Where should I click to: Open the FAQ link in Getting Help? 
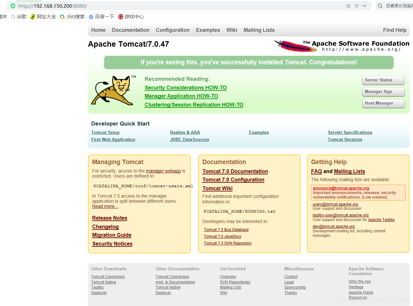(x=316, y=171)
